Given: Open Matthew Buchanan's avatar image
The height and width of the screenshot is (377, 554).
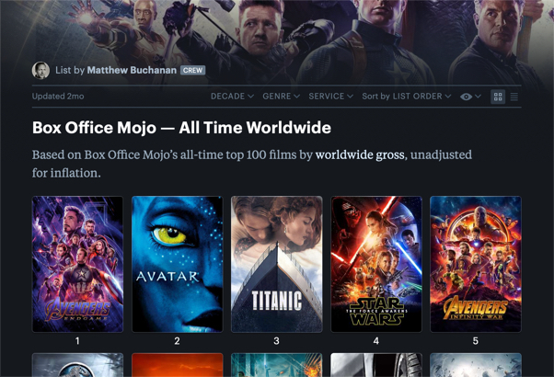Looking at the screenshot, I should [41, 70].
